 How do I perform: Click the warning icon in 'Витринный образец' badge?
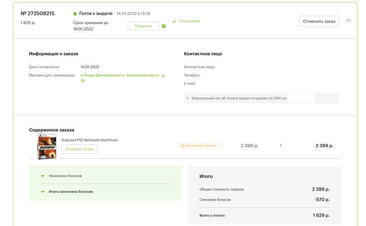(182, 146)
